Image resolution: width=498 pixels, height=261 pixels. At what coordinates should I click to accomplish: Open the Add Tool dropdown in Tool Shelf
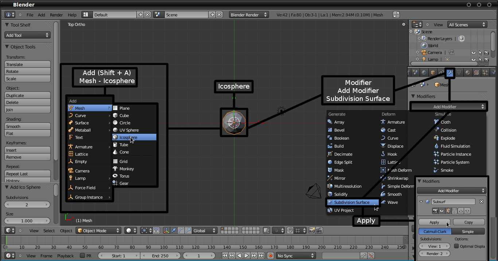[28, 35]
